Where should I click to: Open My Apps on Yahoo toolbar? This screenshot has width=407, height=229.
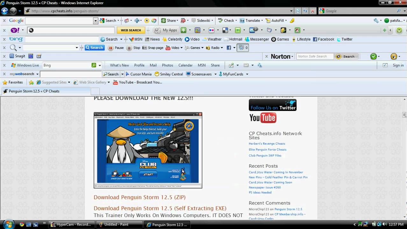point(166,30)
